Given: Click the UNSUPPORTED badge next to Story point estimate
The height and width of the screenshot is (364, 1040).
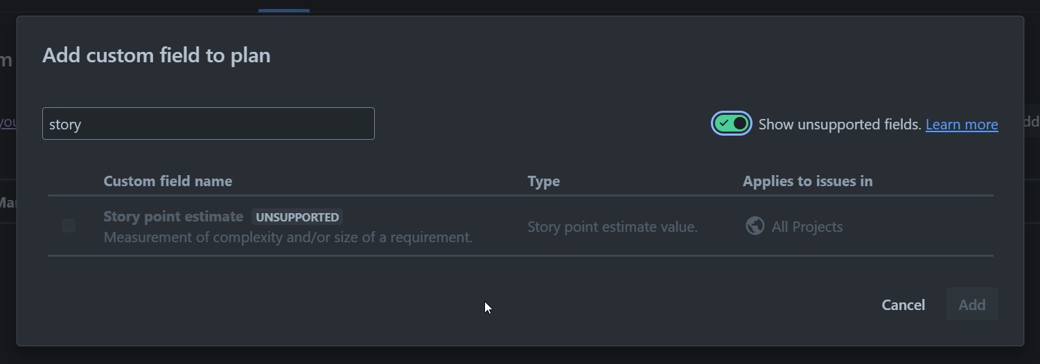Looking at the screenshot, I should click(297, 217).
